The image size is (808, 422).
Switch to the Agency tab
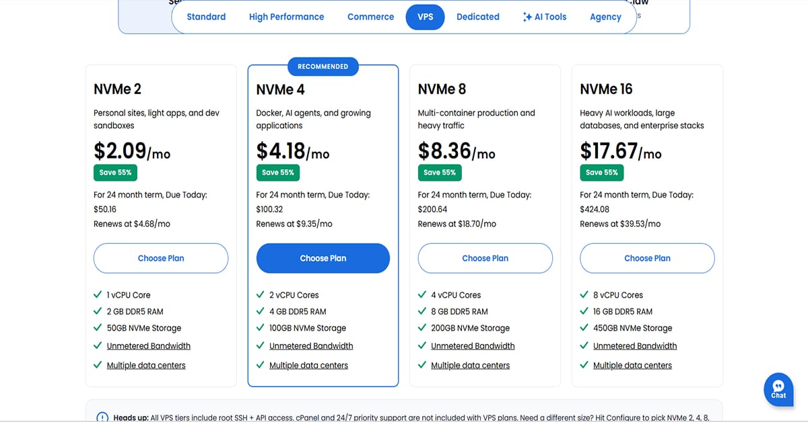[x=605, y=17]
